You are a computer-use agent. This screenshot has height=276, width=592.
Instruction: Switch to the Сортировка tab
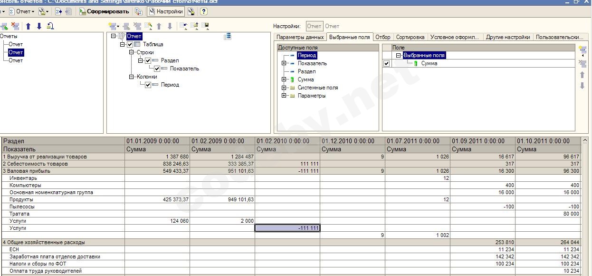tap(410, 37)
